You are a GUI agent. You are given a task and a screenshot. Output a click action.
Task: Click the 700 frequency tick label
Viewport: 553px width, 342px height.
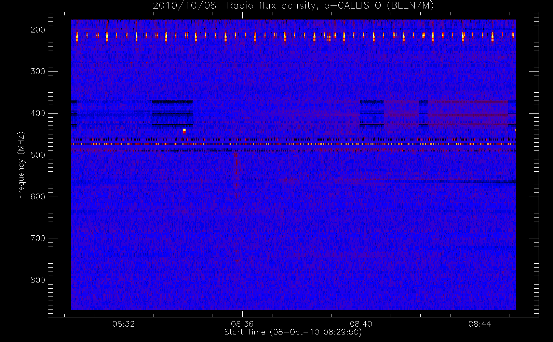pyautogui.click(x=38, y=238)
